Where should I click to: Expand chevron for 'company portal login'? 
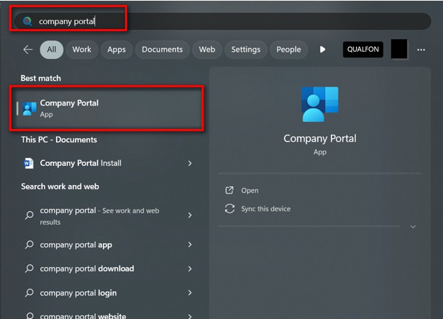[x=190, y=293]
